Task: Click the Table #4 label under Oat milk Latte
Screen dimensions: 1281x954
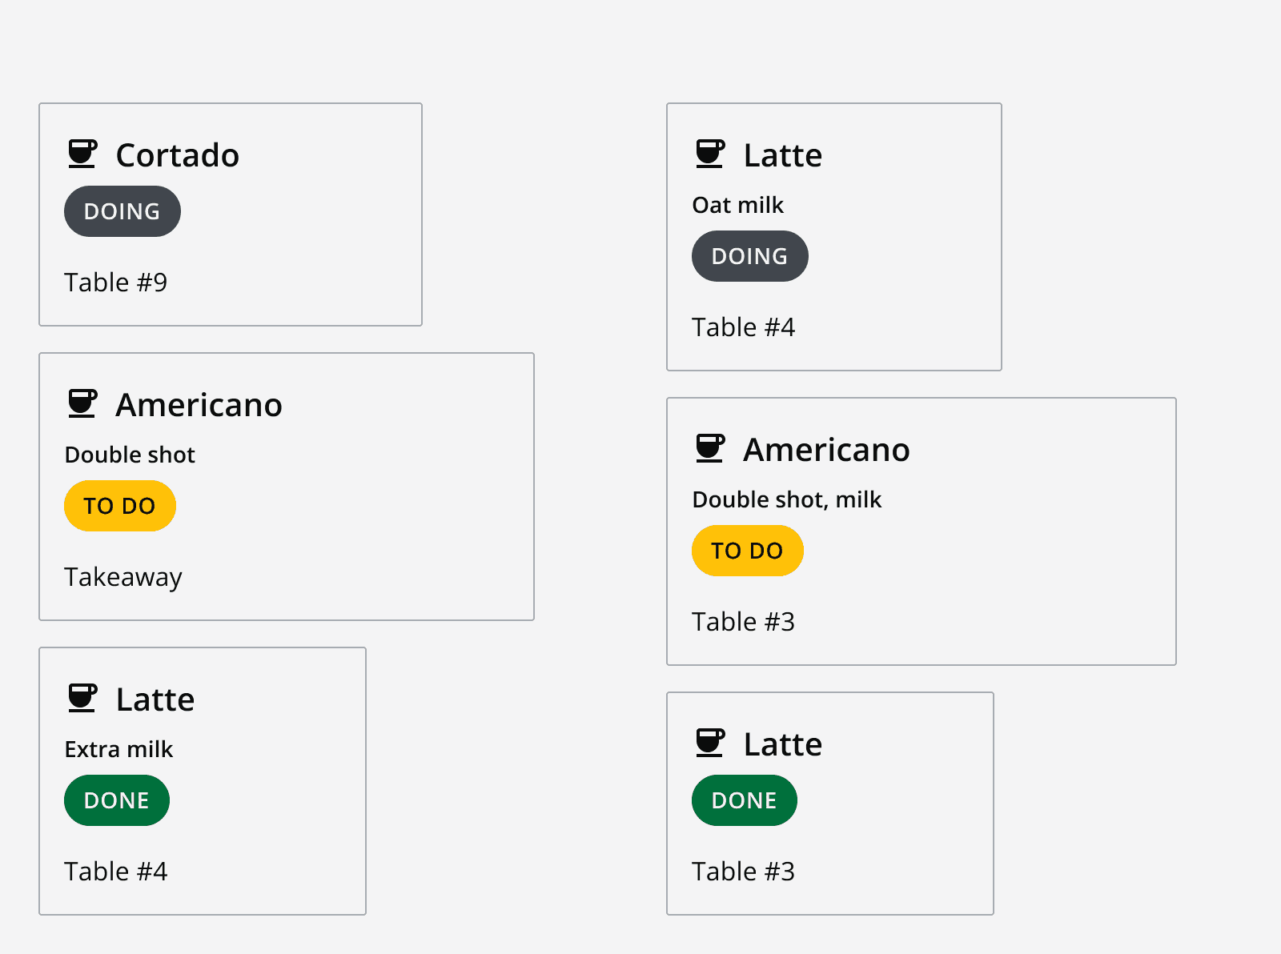Action: [744, 327]
